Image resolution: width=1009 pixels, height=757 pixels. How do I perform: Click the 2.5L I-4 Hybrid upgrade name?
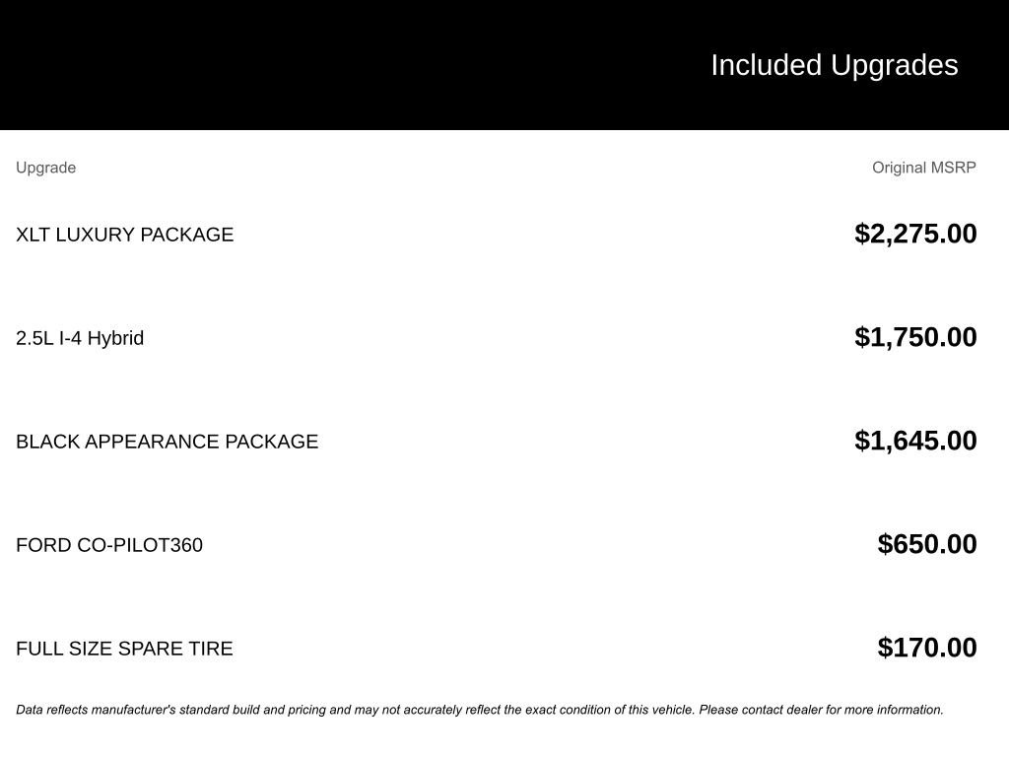click(80, 338)
